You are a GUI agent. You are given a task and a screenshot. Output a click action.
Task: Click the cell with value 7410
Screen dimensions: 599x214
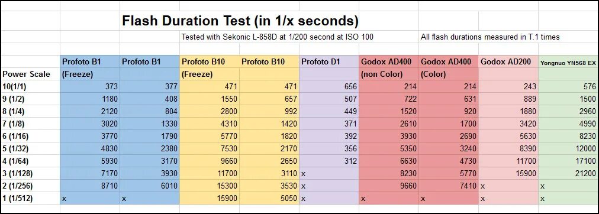tap(449, 186)
